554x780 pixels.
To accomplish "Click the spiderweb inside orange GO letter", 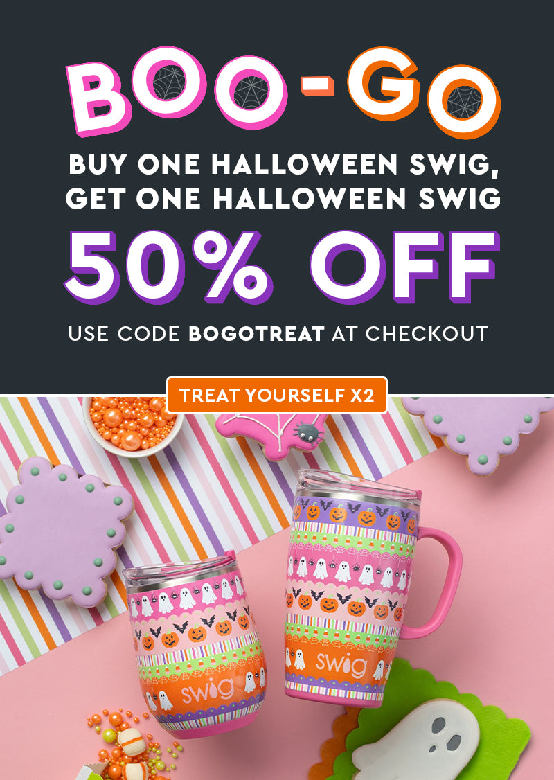I will pyautogui.click(x=463, y=103).
